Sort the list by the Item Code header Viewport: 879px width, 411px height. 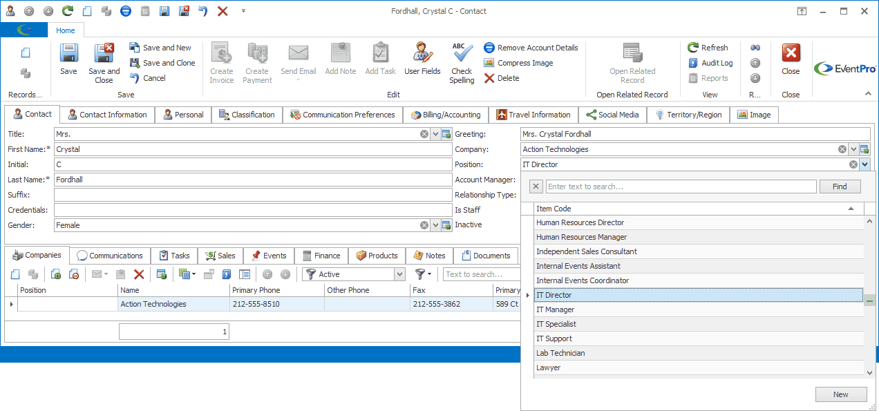pos(699,209)
